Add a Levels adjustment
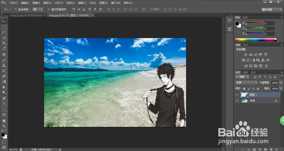Screen dimensions: 284x151 [251, 55]
